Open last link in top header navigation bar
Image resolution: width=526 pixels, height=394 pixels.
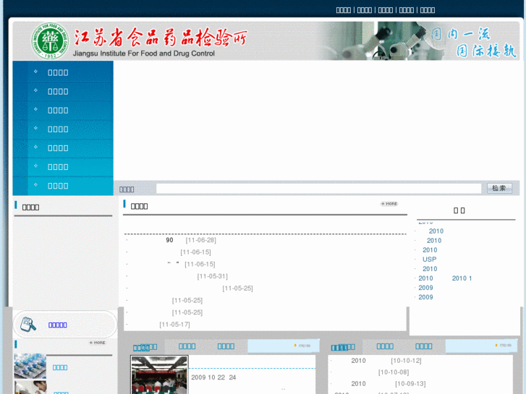tap(428, 10)
